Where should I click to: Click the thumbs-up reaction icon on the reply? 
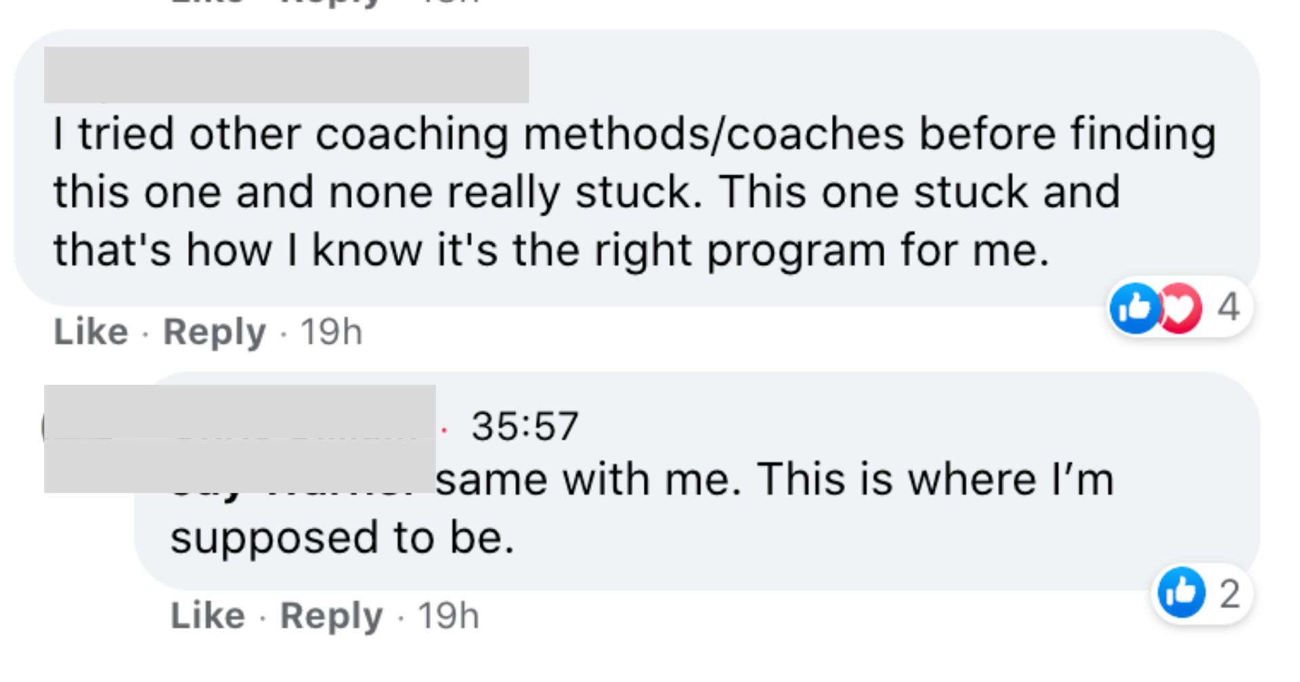pos(1182,593)
